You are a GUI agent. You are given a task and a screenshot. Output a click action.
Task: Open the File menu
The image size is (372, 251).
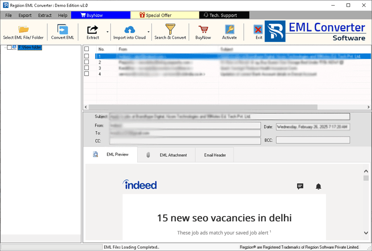[x=8, y=15]
